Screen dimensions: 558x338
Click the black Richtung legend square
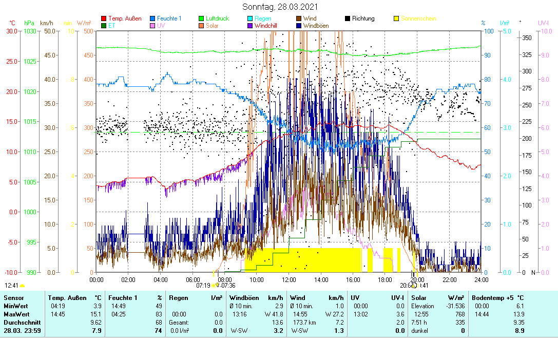tap(348, 18)
